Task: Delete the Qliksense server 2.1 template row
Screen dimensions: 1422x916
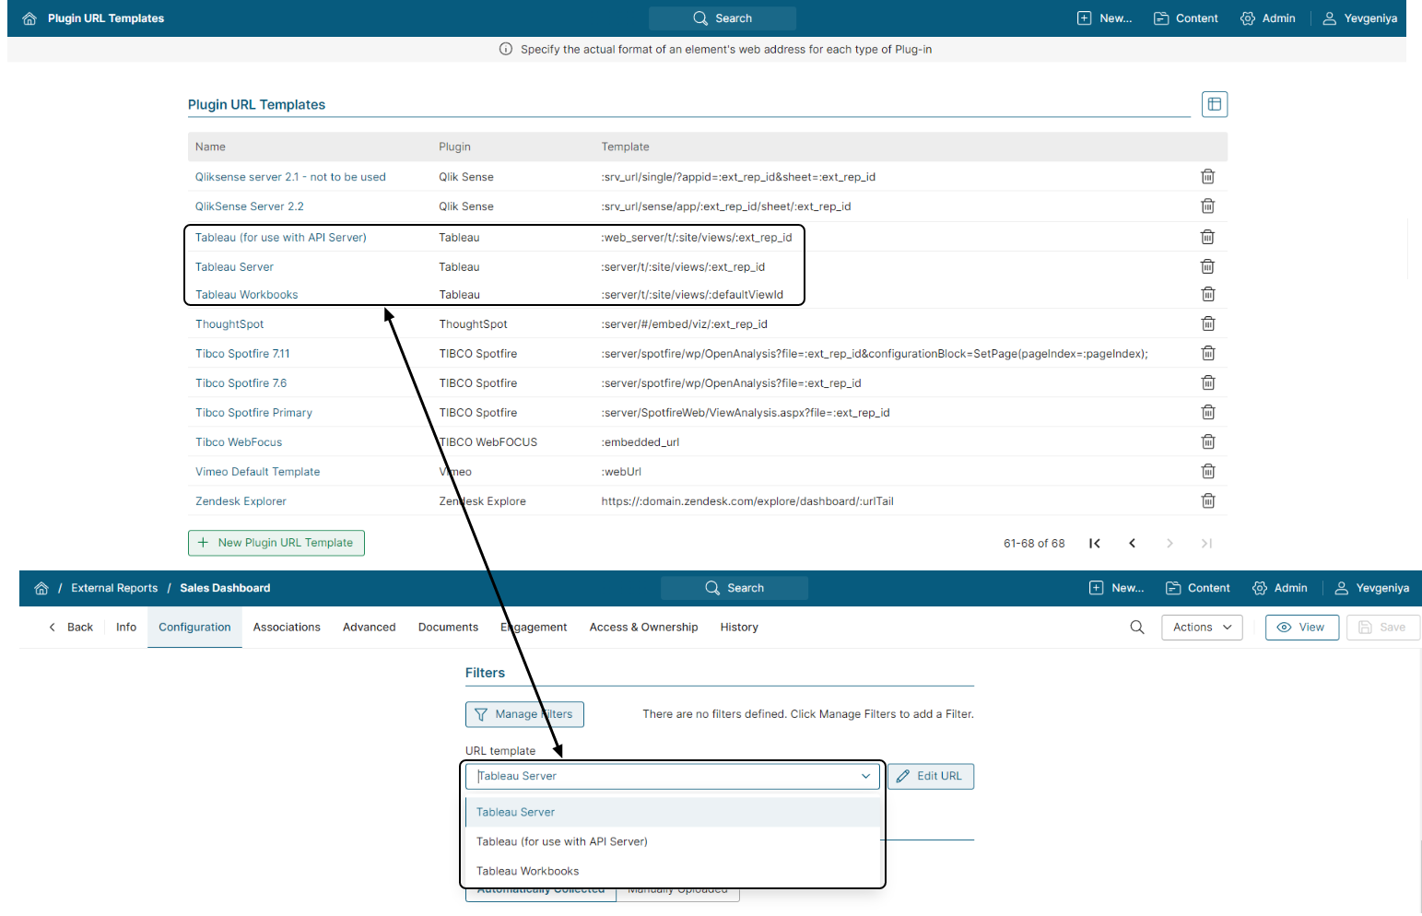Action: pyautogui.click(x=1207, y=177)
